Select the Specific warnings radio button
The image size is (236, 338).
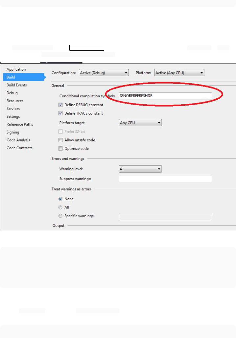60,216
